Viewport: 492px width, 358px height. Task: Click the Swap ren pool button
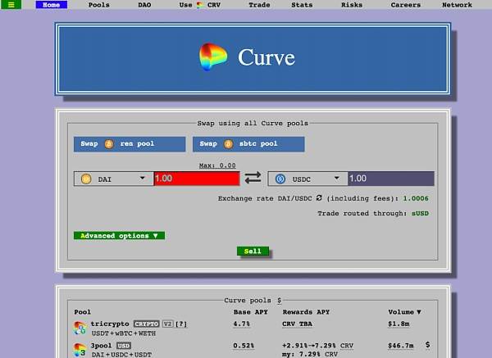[130, 144]
